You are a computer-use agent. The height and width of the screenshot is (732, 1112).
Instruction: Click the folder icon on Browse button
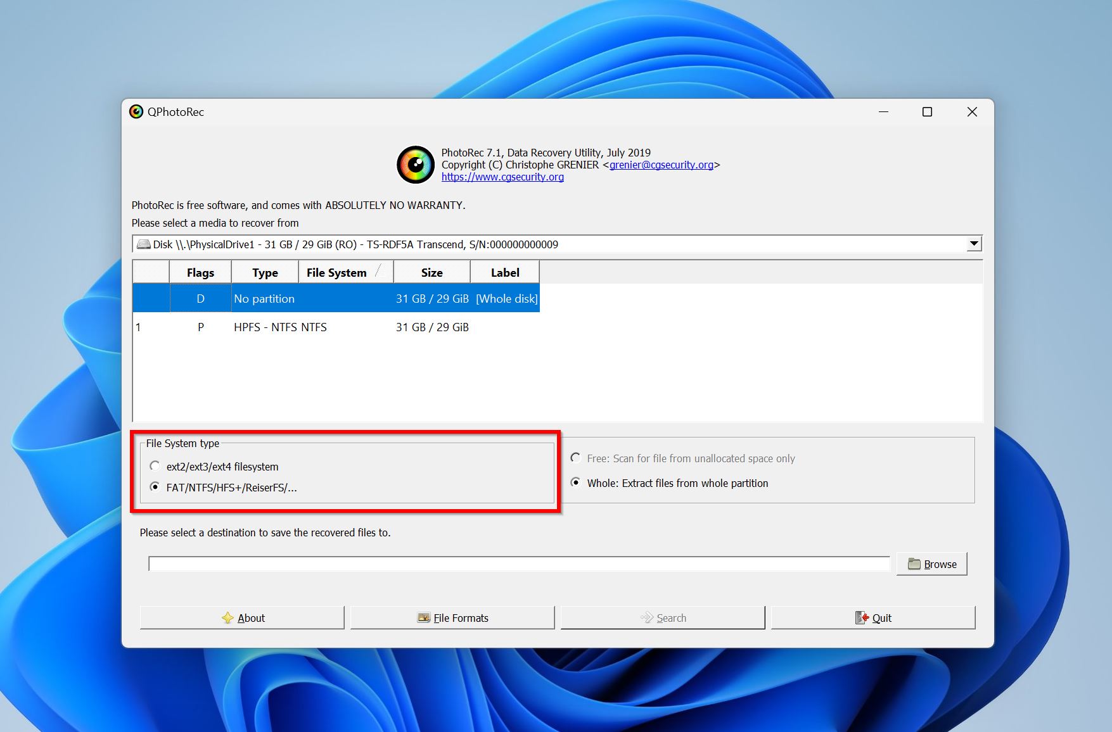pos(914,564)
